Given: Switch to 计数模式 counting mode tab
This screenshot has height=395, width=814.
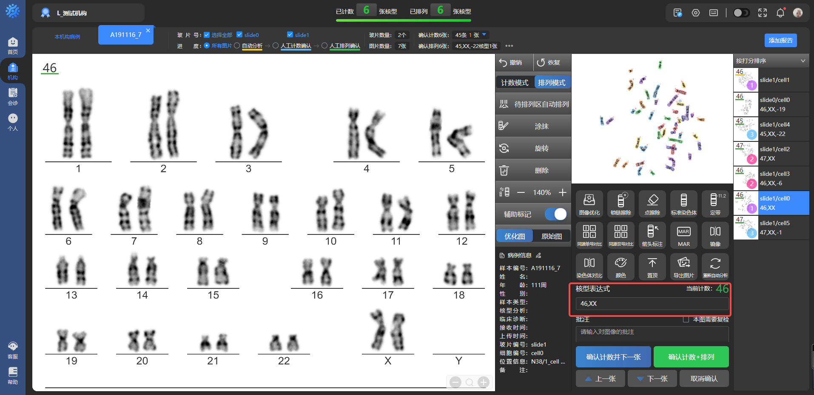Looking at the screenshot, I should click(x=515, y=82).
